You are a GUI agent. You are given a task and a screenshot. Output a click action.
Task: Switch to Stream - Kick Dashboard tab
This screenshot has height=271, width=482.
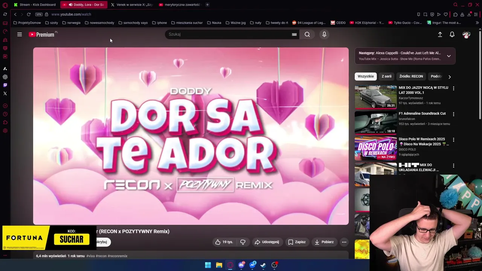(x=35, y=5)
